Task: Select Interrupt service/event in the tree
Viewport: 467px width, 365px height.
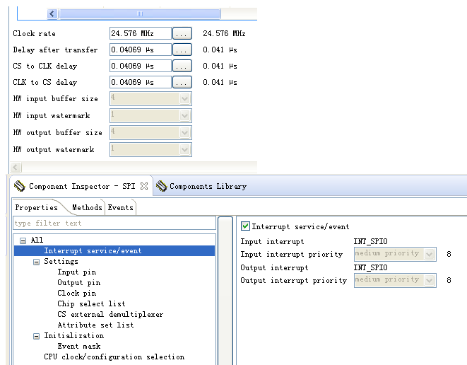Action: tap(114, 251)
